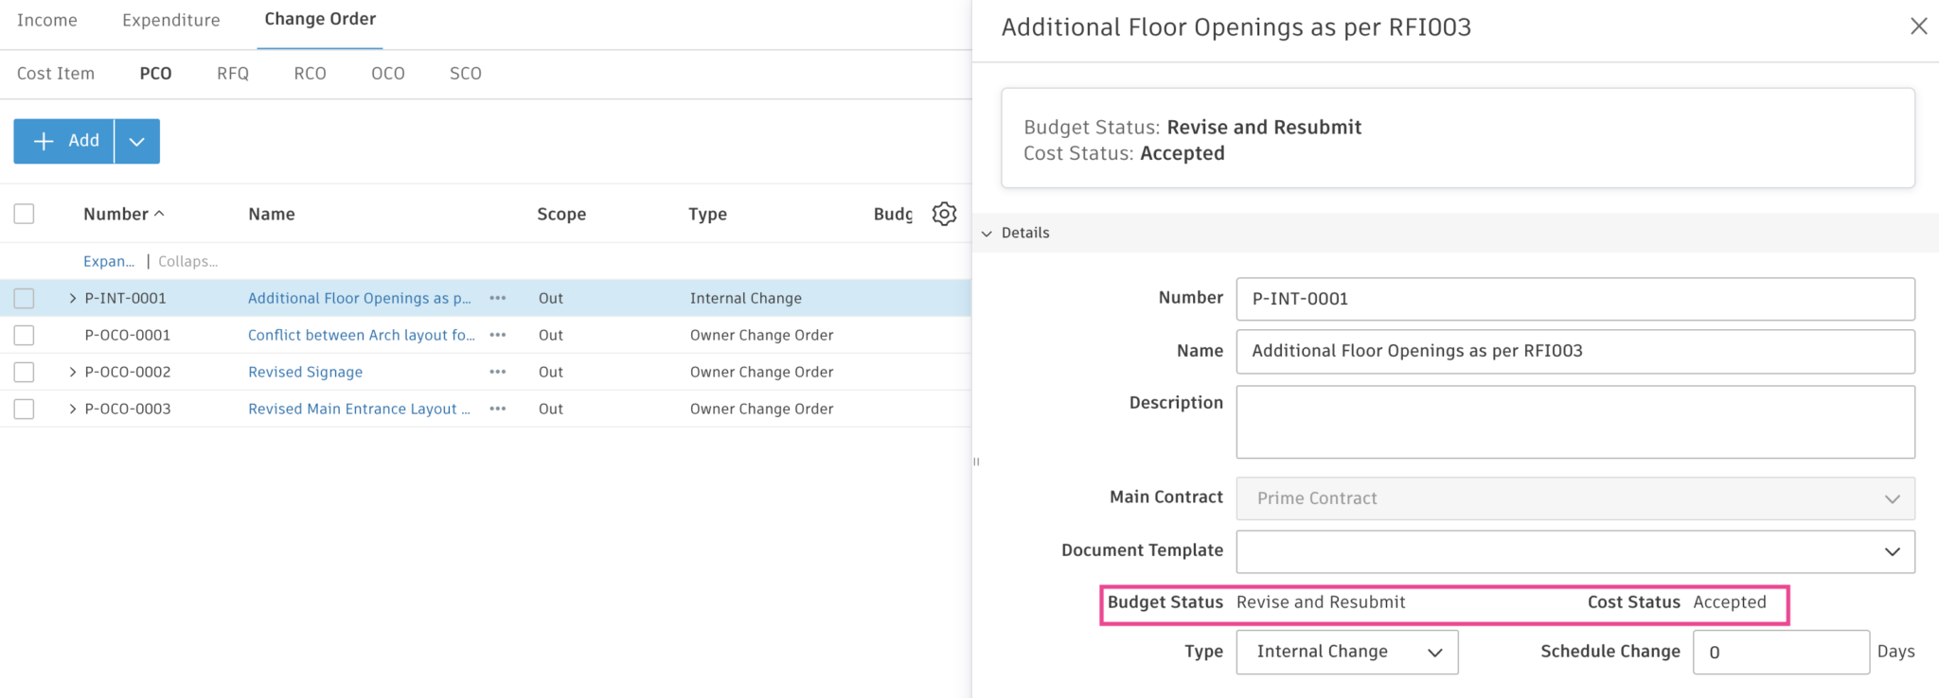Expand the P-INT-0001 row
This screenshot has width=1939, height=698.
(x=73, y=298)
